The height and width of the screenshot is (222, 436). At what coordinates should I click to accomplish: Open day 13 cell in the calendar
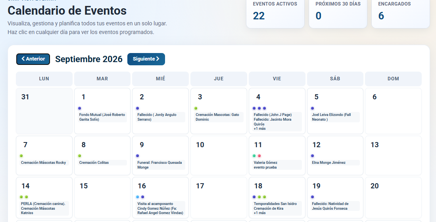393,156
